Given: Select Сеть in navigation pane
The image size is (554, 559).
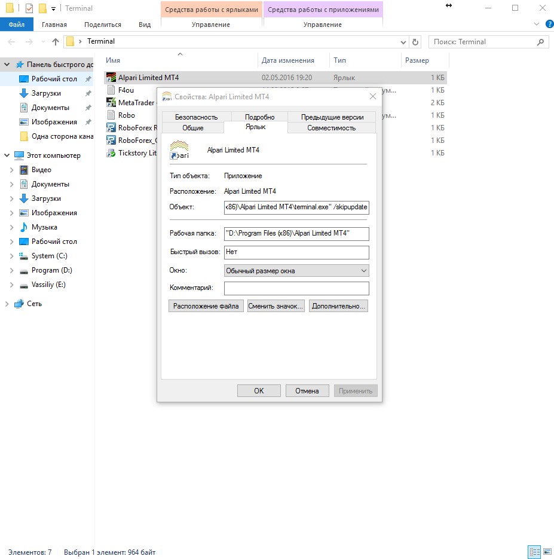Looking at the screenshot, I should tap(34, 304).
